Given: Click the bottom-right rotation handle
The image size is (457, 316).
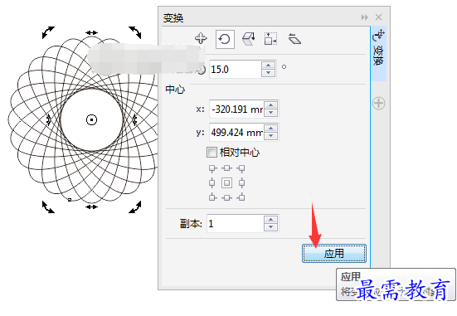Looking at the screenshot, I should coord(135,207).
